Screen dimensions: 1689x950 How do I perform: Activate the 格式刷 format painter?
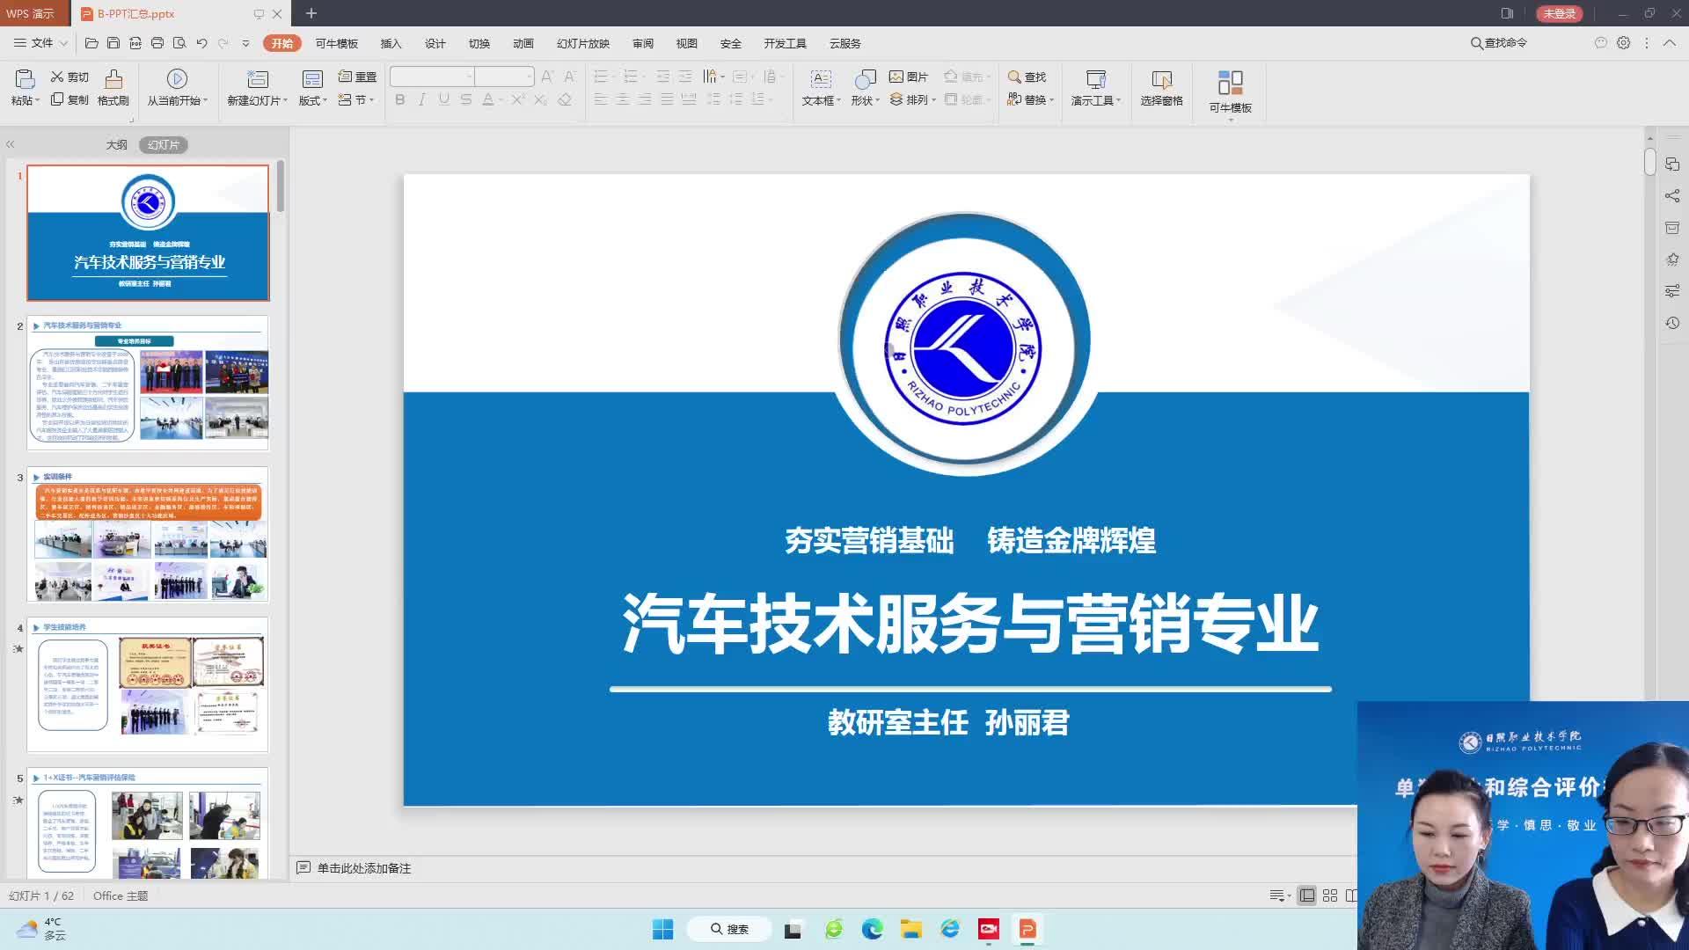(113, 88)
